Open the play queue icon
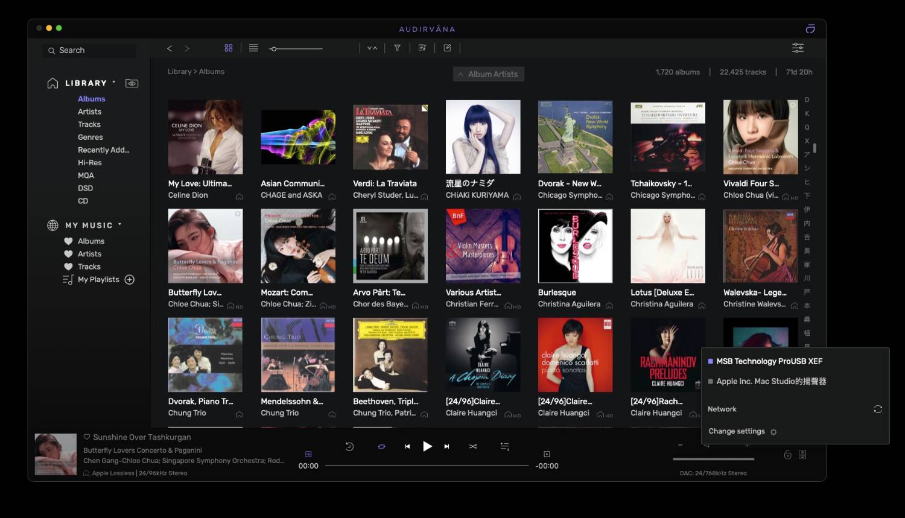This screenshot has width=905, height=518. [x=504, y=446]
